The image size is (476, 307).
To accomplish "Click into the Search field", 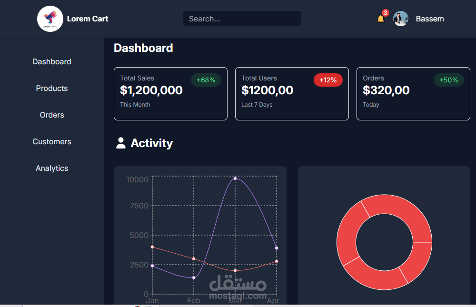I will (242, 19).
